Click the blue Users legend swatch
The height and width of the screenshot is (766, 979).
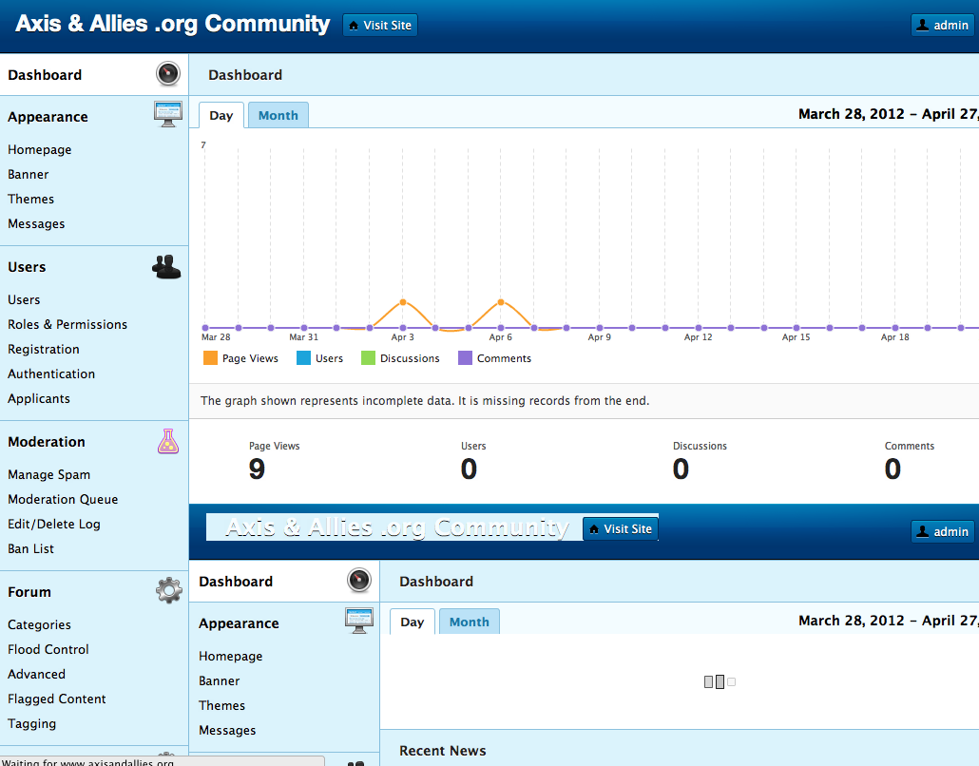(x=303, y=357)
